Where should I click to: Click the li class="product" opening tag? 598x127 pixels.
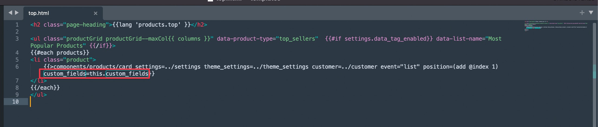[x=63, y=60]
